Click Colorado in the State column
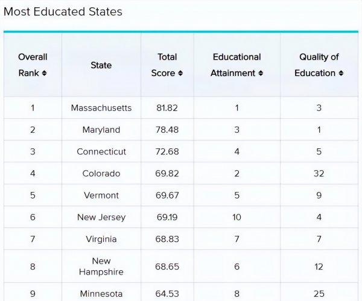This screenshot has height=301, width=362. (101, 173)
